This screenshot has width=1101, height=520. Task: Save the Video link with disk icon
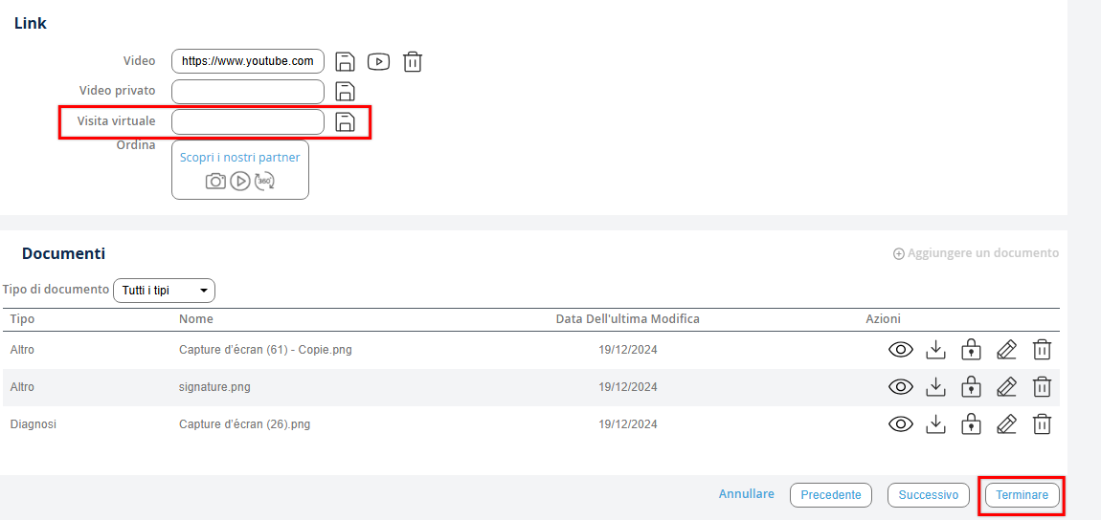pos(345,62)
